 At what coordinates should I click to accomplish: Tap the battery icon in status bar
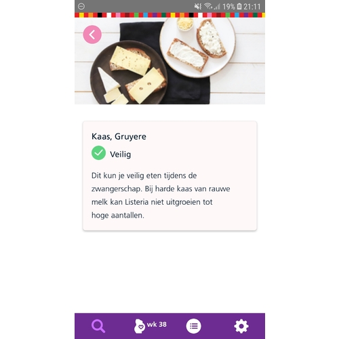pos(239,6)
